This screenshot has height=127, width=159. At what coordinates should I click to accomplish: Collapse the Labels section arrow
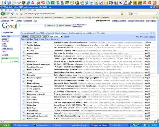pyautogui.click(x=2, y=58)
